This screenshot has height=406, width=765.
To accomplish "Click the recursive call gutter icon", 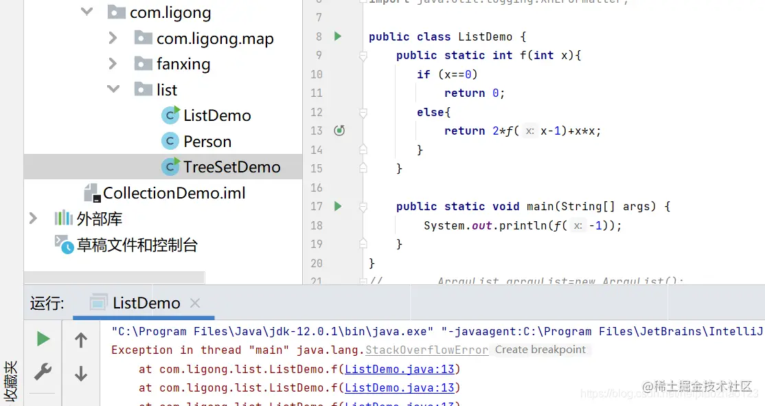I will coord(339,131).
